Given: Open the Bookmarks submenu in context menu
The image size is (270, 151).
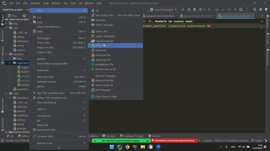Looking at the screenshot, I should (59, 70).
